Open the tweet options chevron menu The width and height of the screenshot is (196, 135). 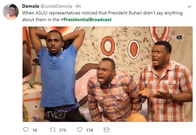click(190, 7)
